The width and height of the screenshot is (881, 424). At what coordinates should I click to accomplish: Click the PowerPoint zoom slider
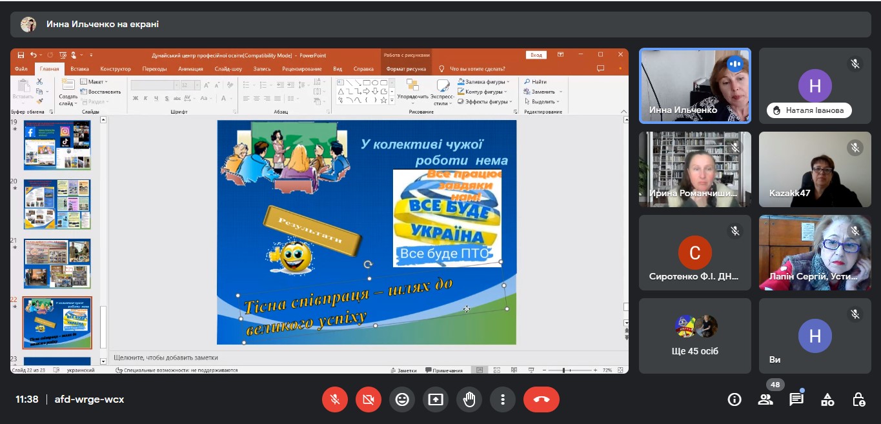[x=563, y=370]
